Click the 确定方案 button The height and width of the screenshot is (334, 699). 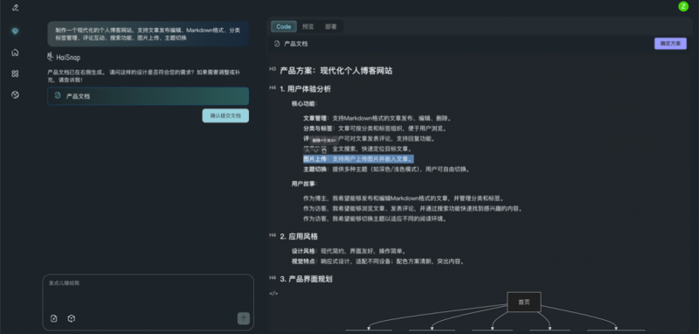point(670,44)
